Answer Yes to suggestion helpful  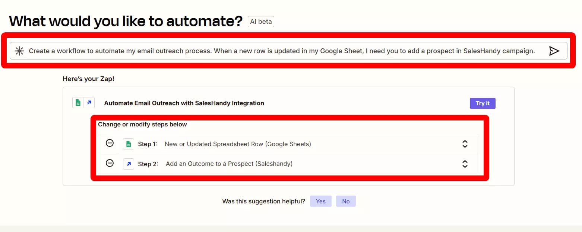(321, 201)
